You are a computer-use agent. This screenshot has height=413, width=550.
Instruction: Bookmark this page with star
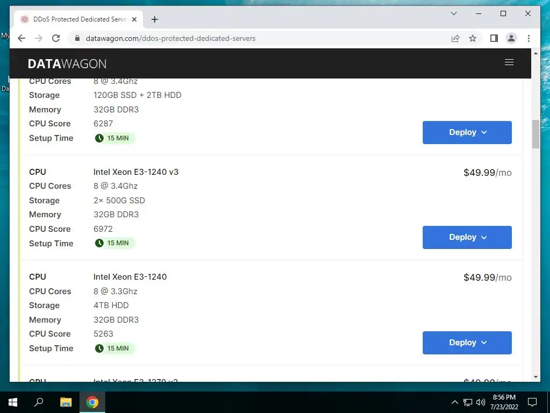473,38
